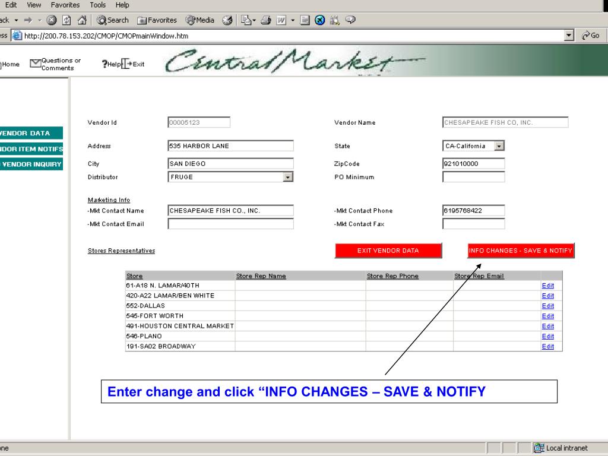This screenshot has width=608, height=456.
Task: Open the Tools menu
Action: (98, 5)
